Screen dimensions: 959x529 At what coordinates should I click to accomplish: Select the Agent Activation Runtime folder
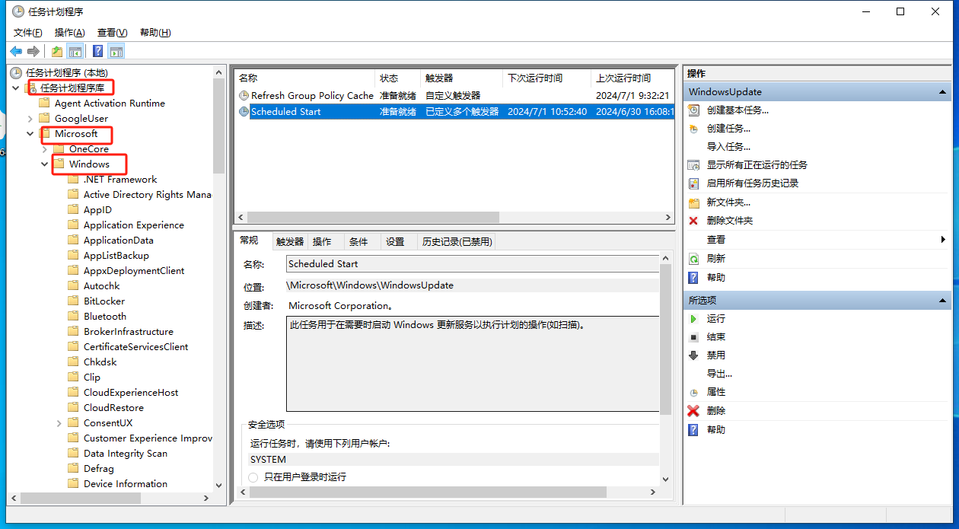(x=110, y=103)
